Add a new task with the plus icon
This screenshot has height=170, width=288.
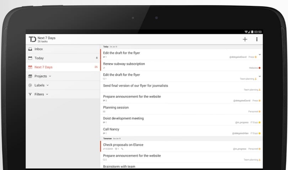pos(245,39)
